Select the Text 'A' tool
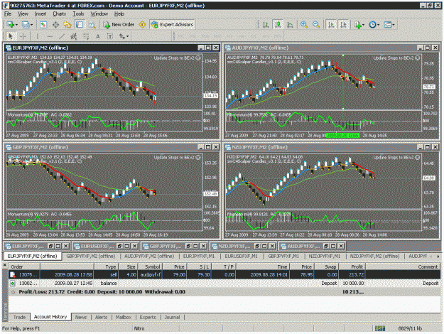 (98, 36)
